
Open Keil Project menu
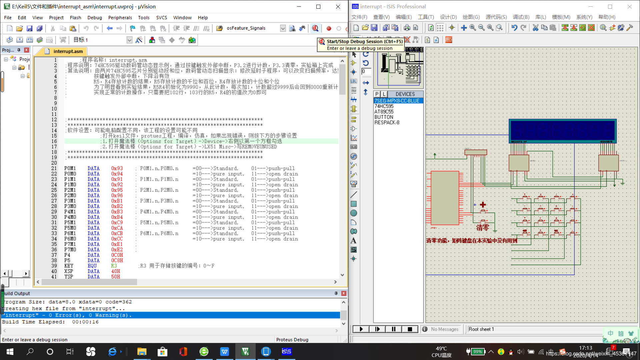pyautogui.click(x=56, y=18)
